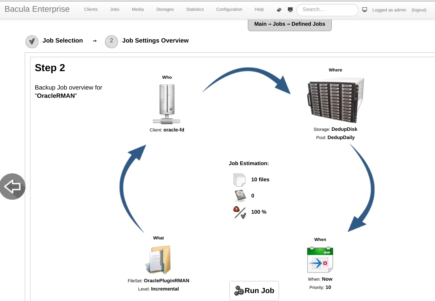Viewport: 435px width, 301px height.
Task: Open the Configuration menu
Action: pyautogui.click(x=229, y=10)
